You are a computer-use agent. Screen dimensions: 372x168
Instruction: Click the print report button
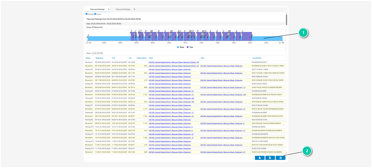[x=280, y=158]
